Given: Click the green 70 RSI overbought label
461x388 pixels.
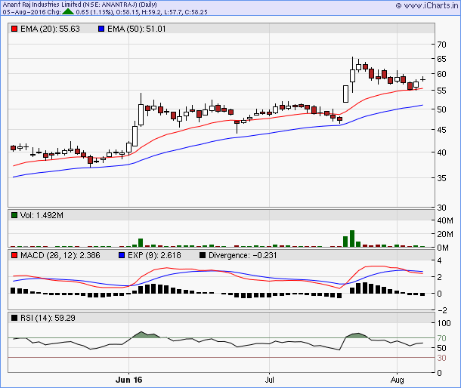Looking at the screenshot, I should (441, 338).
